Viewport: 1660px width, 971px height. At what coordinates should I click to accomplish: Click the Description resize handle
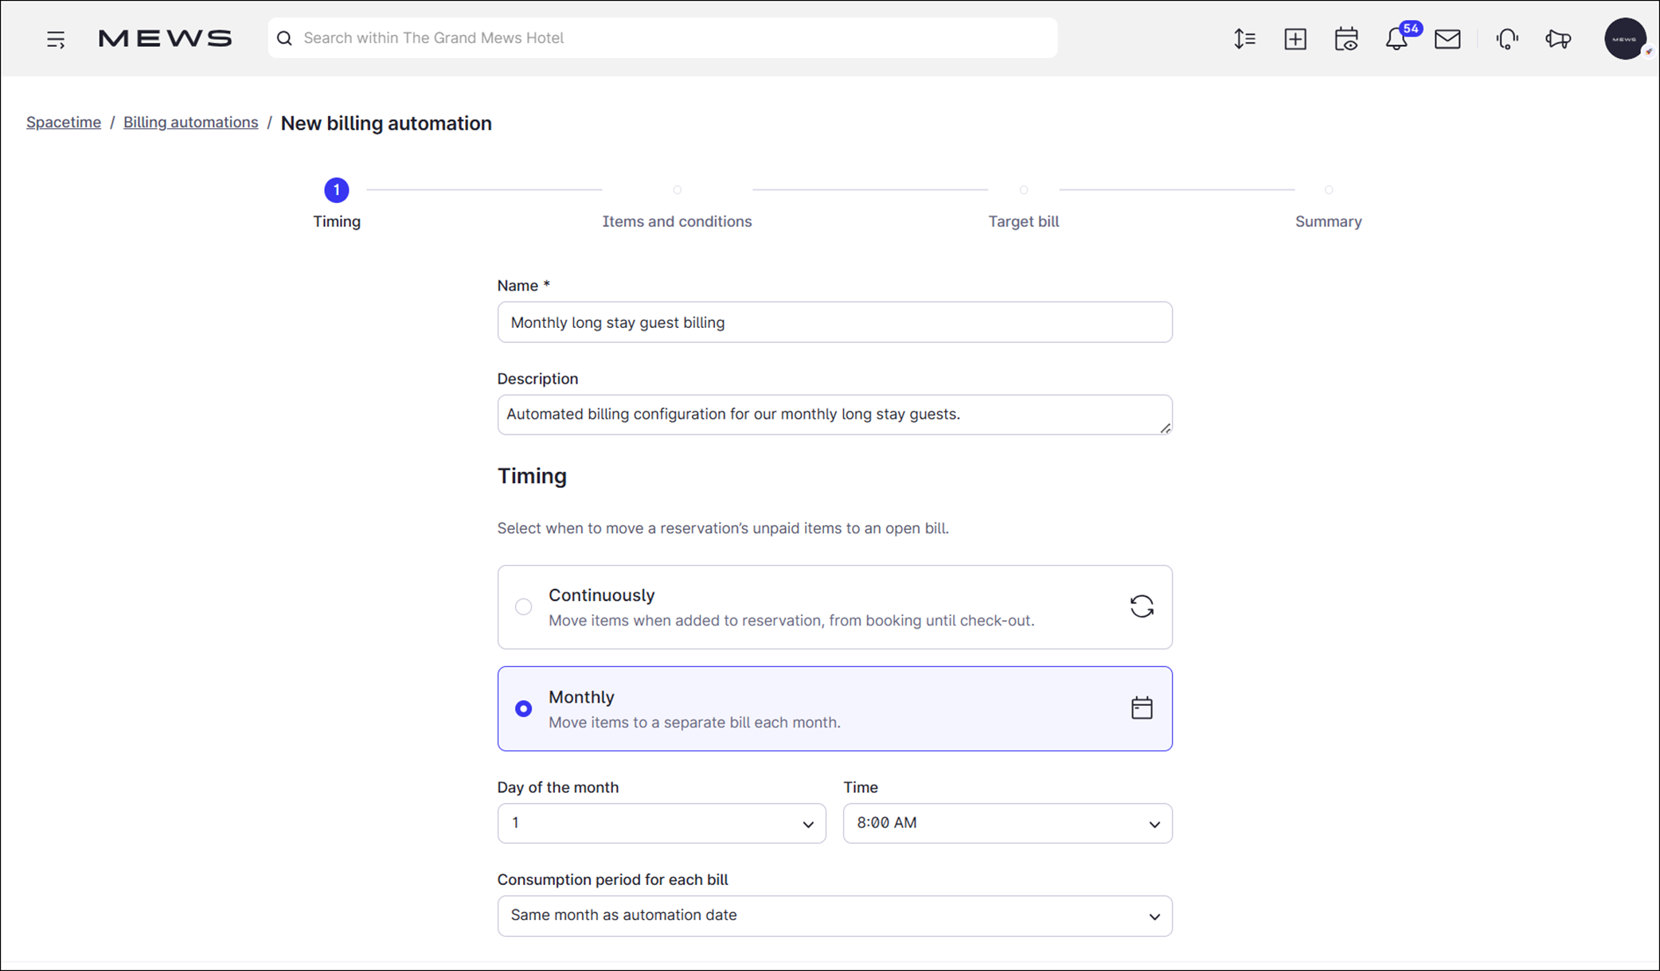pos(1165,427)
